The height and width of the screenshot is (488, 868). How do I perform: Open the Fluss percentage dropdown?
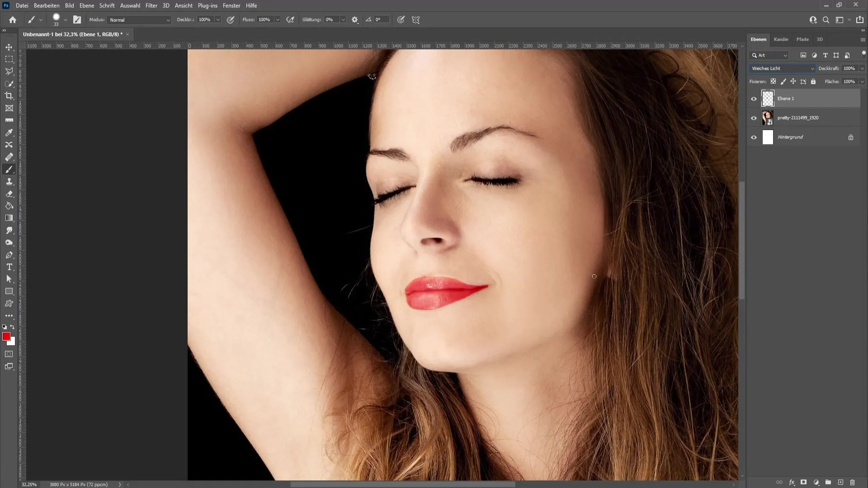click(278, 20)
